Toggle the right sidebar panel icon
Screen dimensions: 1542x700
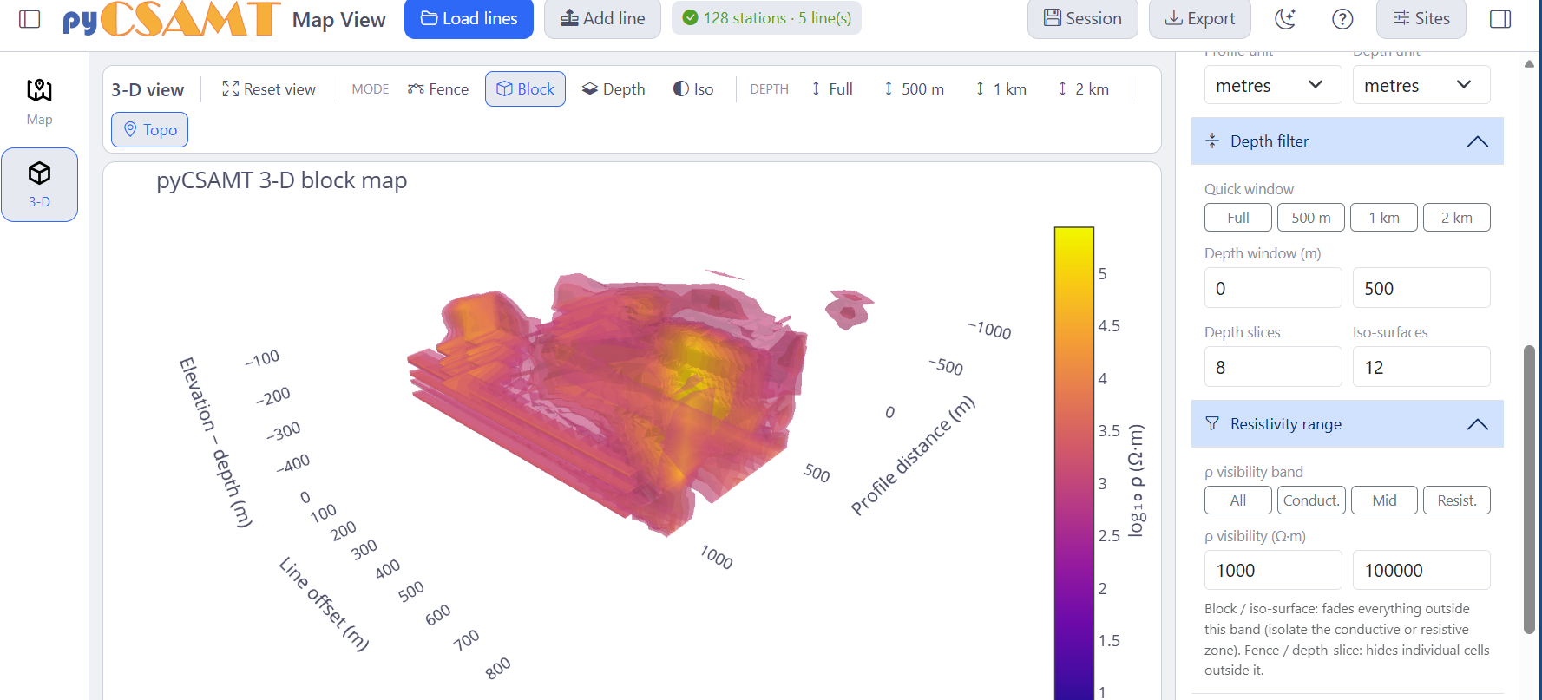pyautogui.click(x=1500, y=18)
